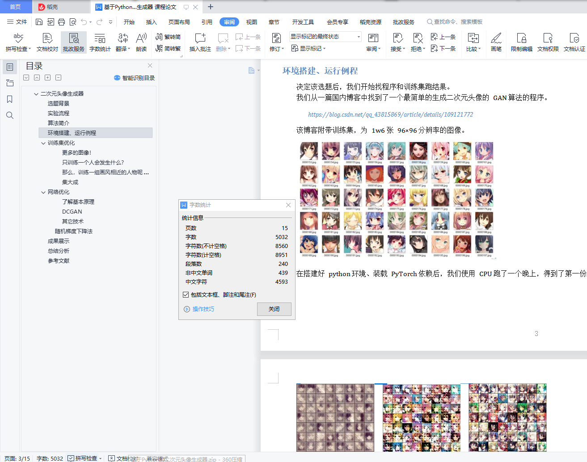Collapse the 网络优化 outline node
Image resolution: width=587 pixels, height=462 pixels.
click(x=43, y=192)
